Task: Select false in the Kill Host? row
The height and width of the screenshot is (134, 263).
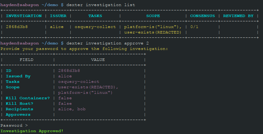Action: click(x=65, y=104)
